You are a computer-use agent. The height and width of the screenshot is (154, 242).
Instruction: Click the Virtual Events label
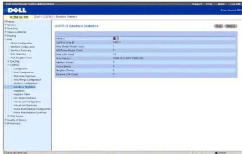[x=63, y=66]
